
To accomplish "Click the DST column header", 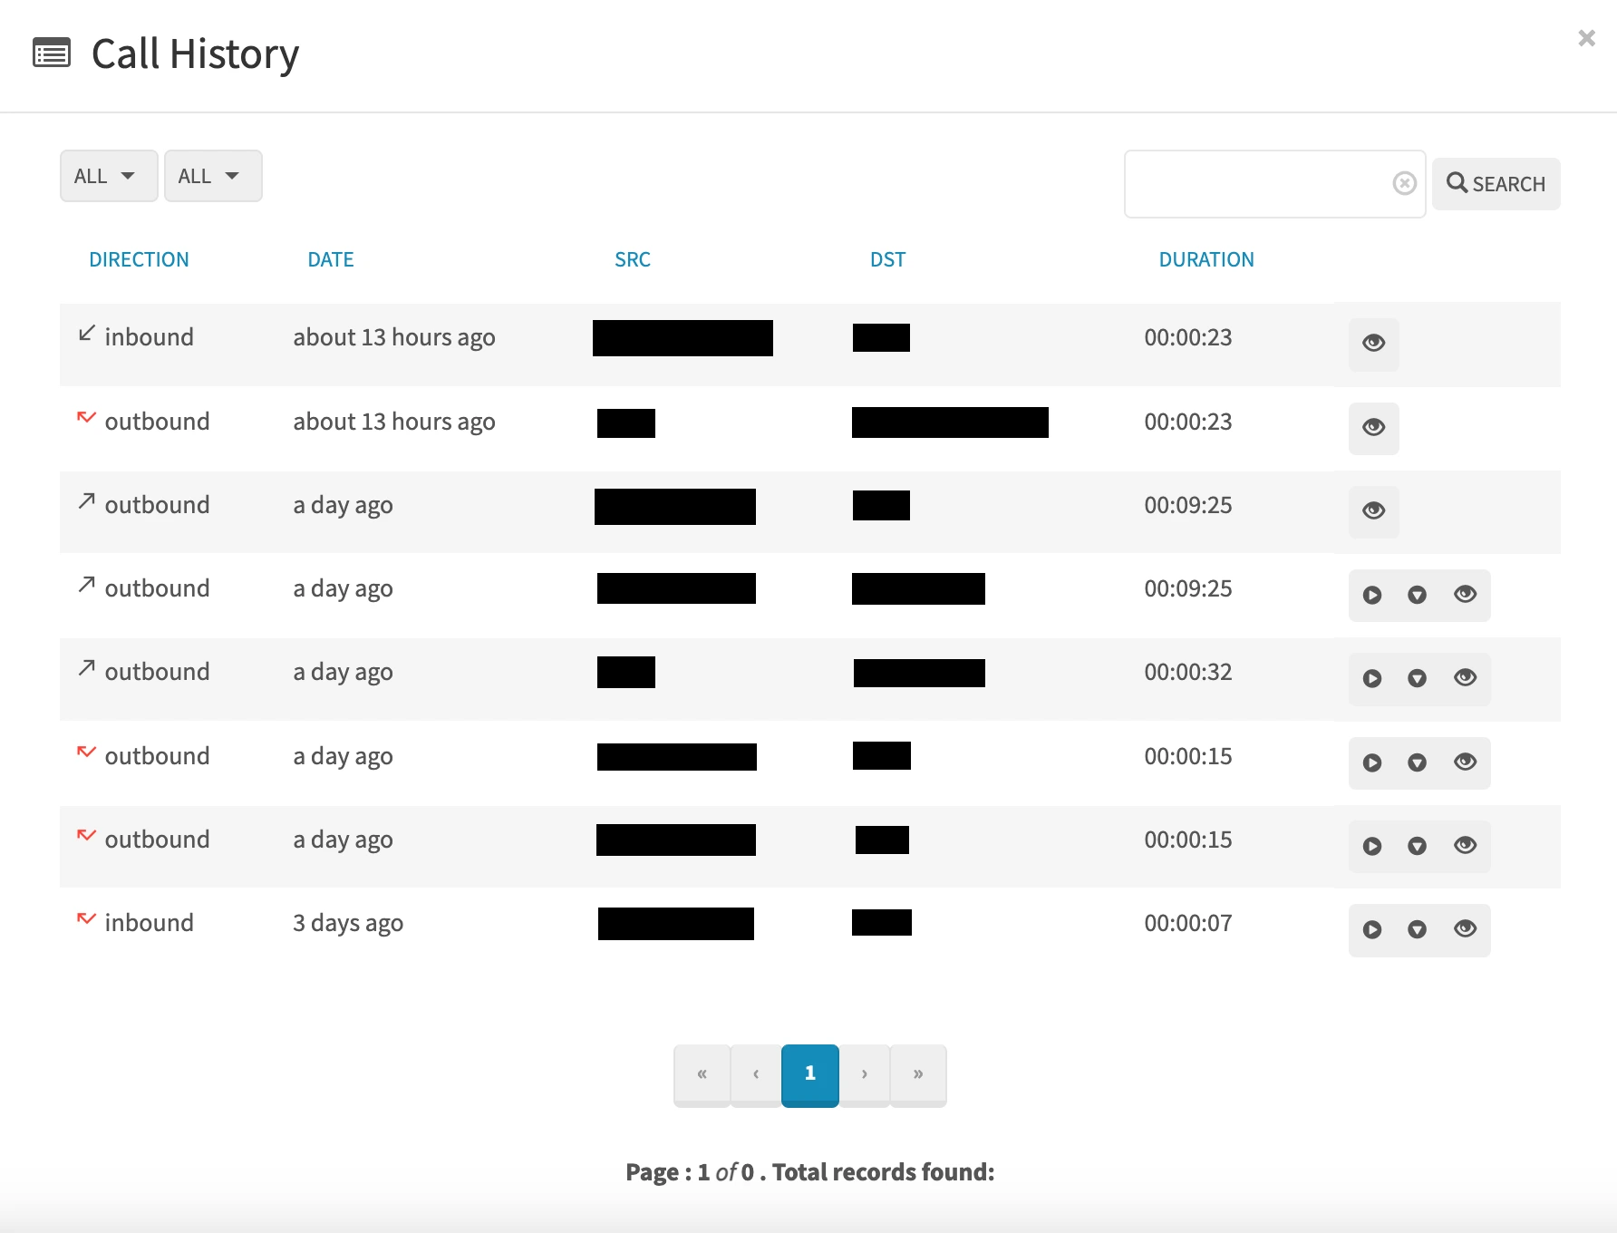I will tap(887, 260).
